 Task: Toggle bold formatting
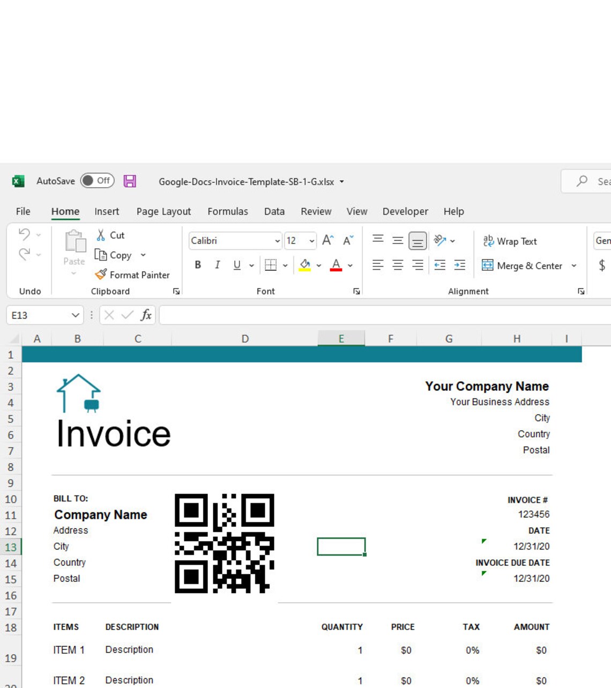click(197, 265)
